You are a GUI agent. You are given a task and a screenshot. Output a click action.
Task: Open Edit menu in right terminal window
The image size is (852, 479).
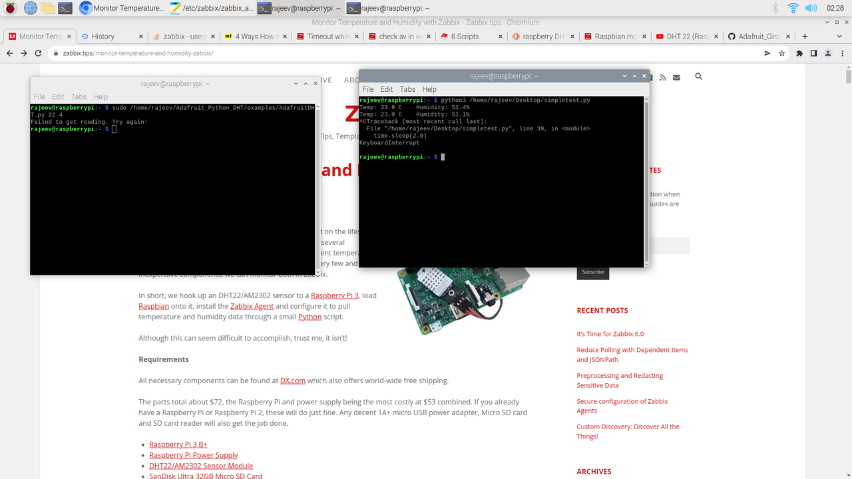387,89
